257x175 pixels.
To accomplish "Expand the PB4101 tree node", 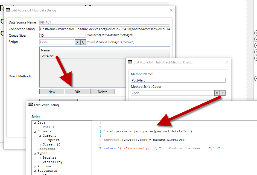I will (40, 127).
